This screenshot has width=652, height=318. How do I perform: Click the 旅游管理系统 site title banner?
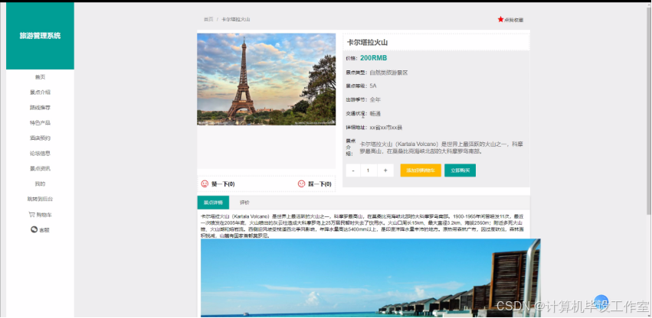point(40,36)
